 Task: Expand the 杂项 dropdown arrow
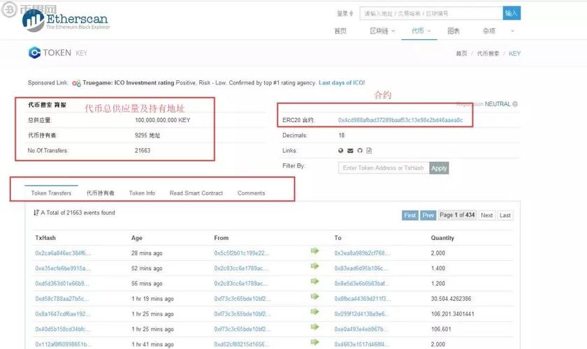click(x=512, y=31)
